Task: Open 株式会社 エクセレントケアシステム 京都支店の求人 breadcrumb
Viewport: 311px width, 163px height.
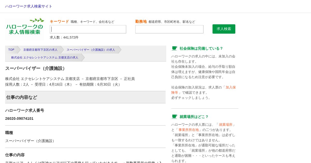Action: (x=45, y=57)
